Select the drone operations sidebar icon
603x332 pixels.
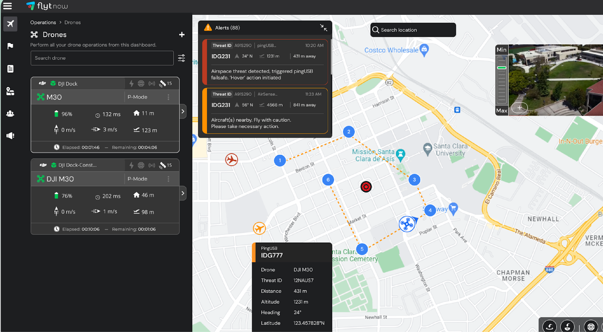tap(10, 24)
